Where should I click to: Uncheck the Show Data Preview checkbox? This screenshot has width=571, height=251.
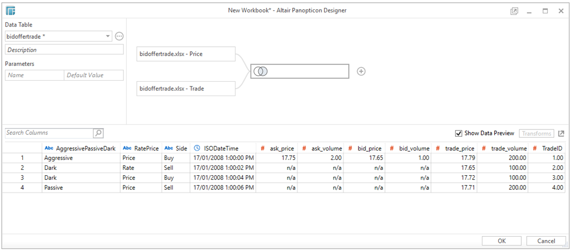(x=459, y=133)
